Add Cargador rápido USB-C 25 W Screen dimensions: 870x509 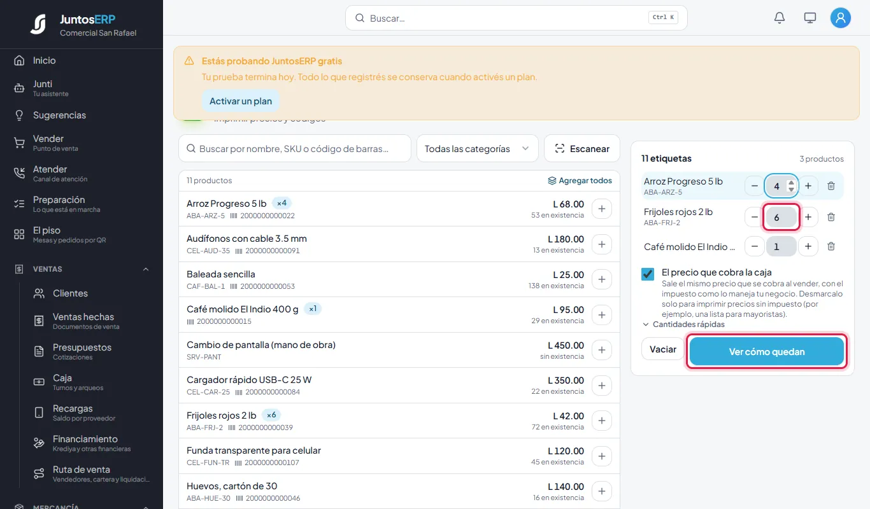602,385
